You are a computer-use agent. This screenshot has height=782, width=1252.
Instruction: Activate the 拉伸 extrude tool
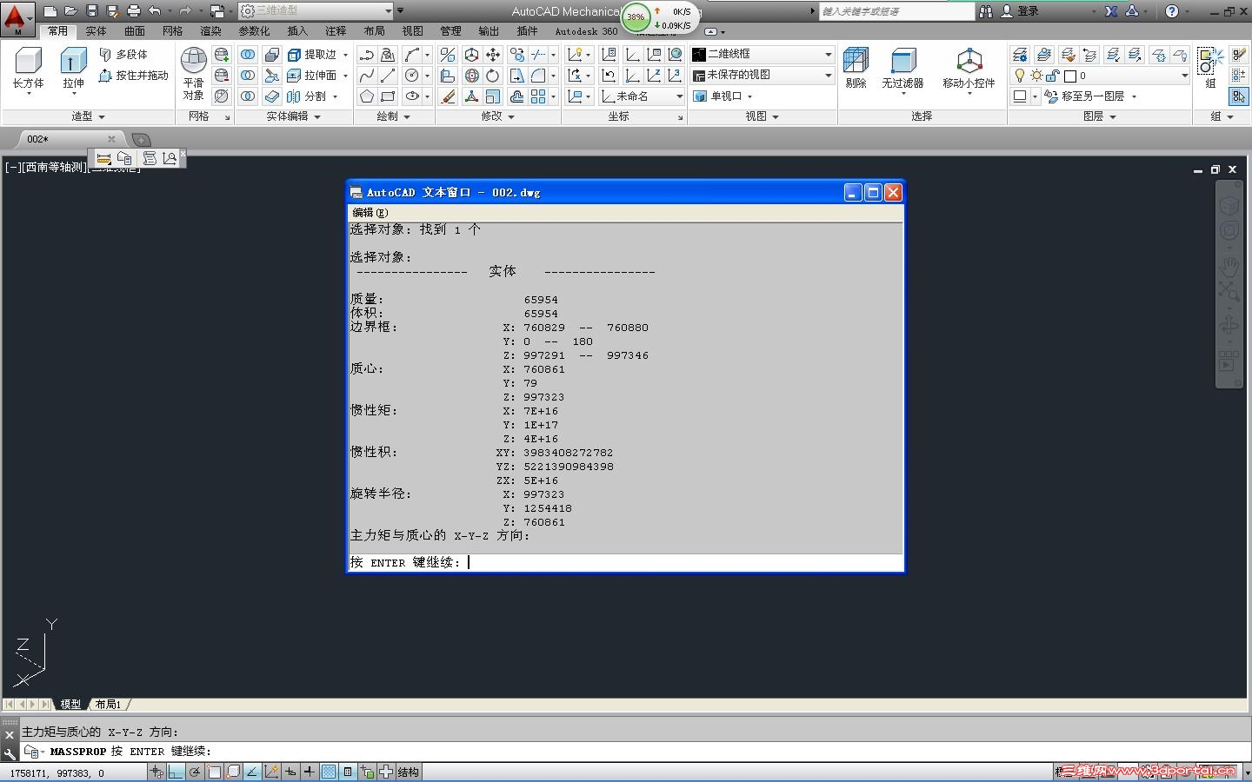point(73,68)
